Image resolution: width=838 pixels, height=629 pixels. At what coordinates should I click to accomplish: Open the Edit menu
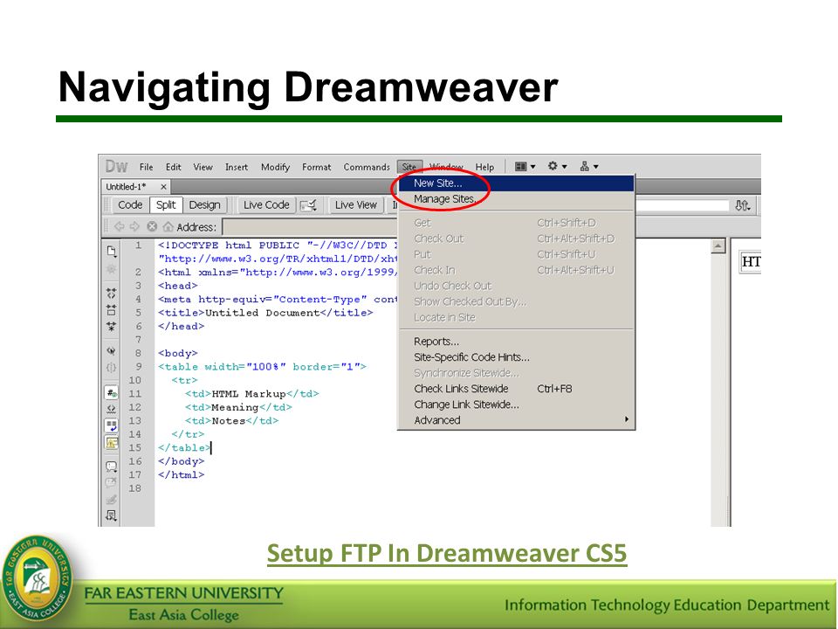tap(173, 167)
